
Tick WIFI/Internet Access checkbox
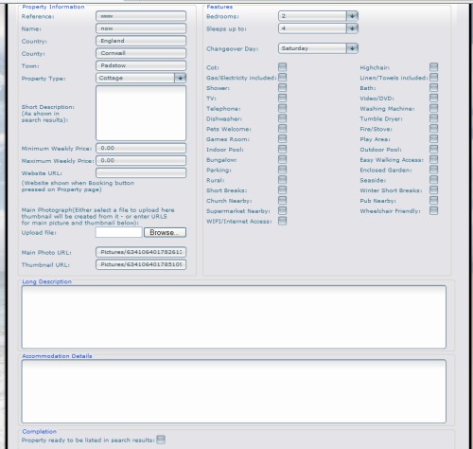(x=283, y=221)
